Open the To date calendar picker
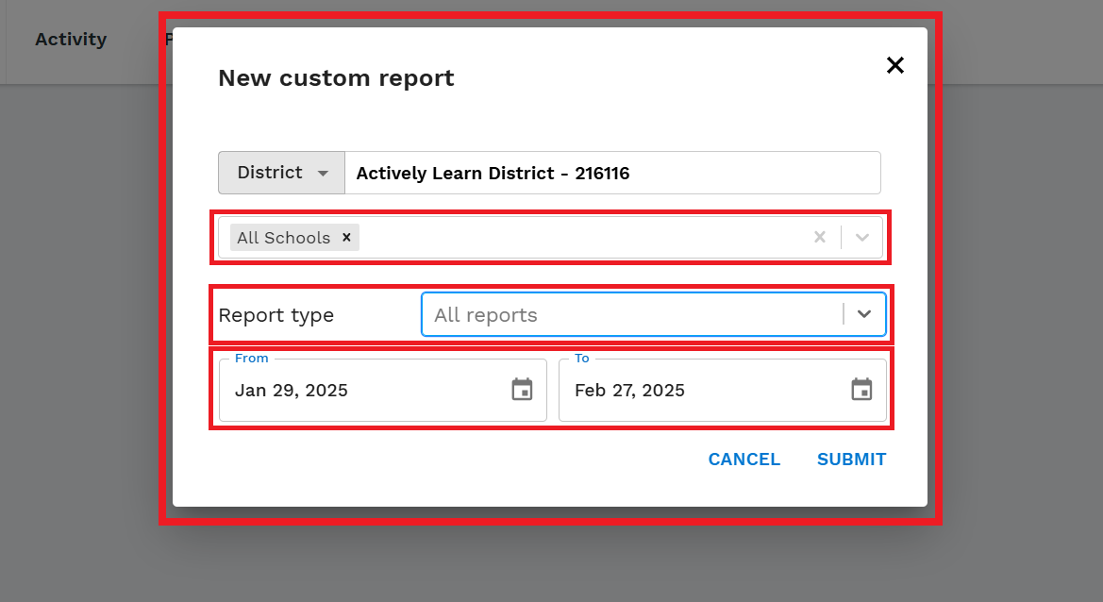The width and height of the screenshot is (1103, 602). click(x=861, y=390)
